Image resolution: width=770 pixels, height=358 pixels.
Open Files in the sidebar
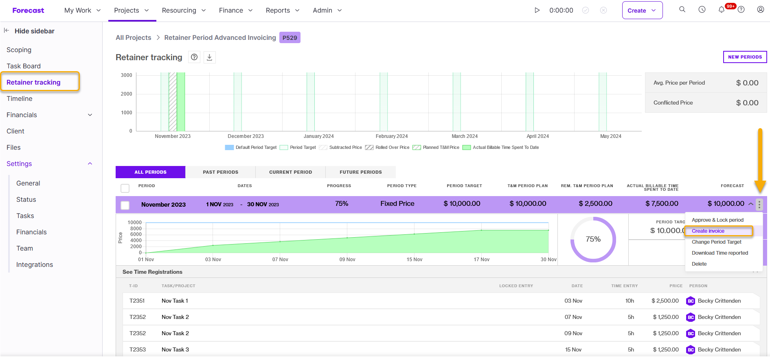coord(13,147)
